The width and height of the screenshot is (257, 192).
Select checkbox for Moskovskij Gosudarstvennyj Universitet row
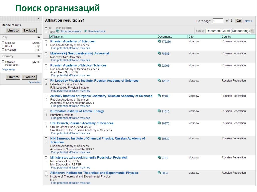pyautogui.click(x=46, y=53)
